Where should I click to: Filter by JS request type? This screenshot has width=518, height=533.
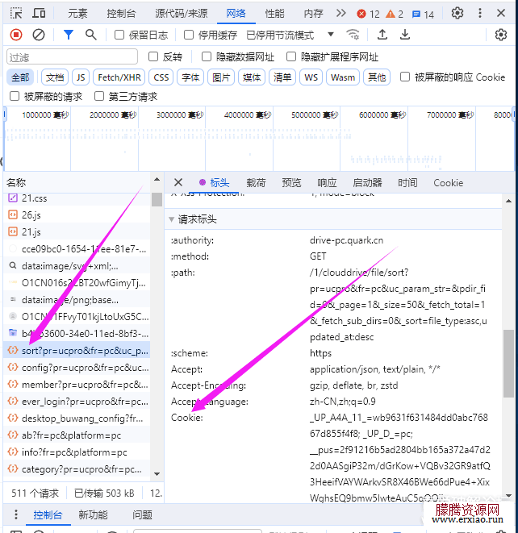coord(81,77)
